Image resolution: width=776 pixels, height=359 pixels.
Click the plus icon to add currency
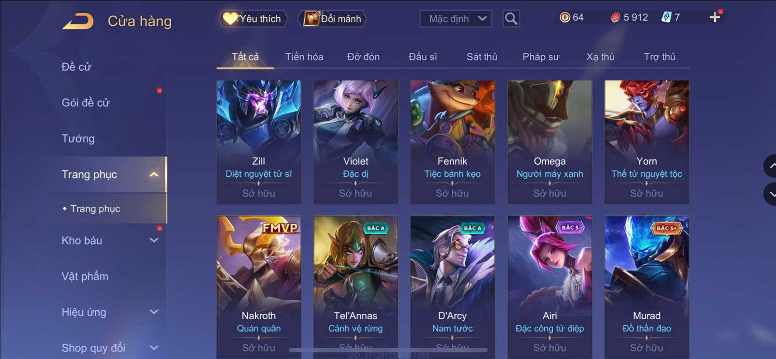tap(715, 18)
